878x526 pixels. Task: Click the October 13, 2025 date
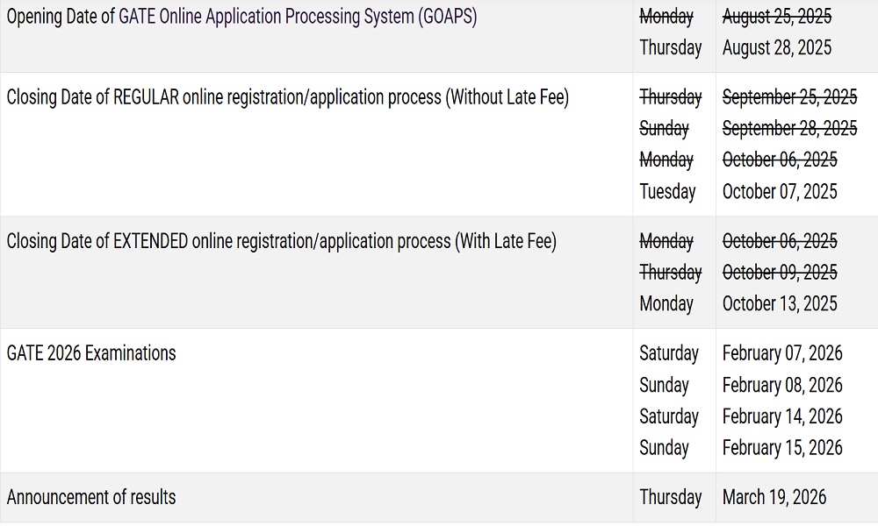780,303
